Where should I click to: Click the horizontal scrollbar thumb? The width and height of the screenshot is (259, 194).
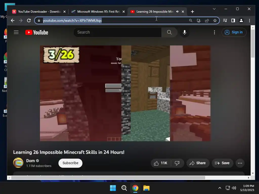pyautogui.click(x=108, y=178)
